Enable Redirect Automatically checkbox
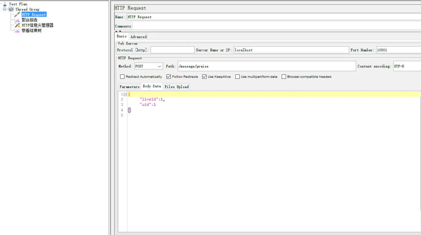Image resolution: width=421 pixels, height=235 pixels. tap(122, 76)
